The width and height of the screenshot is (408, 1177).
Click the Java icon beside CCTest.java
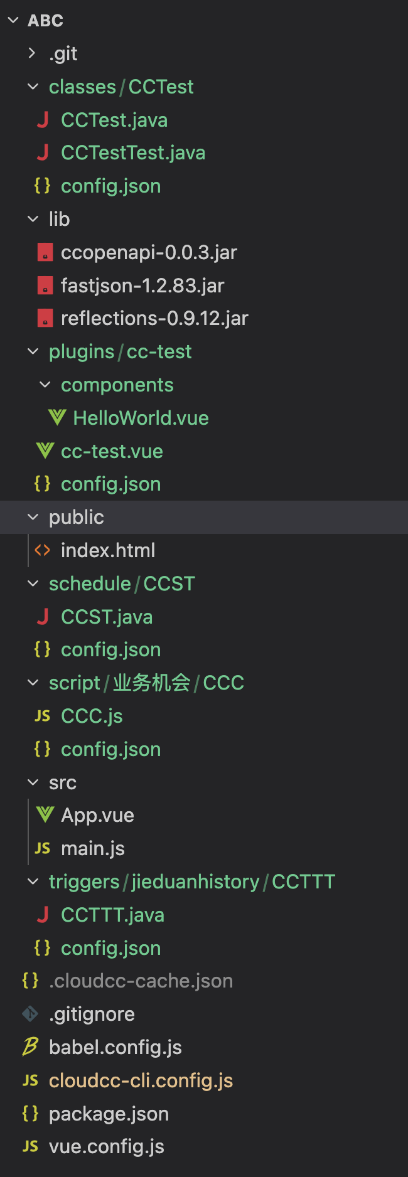point(43,120)
